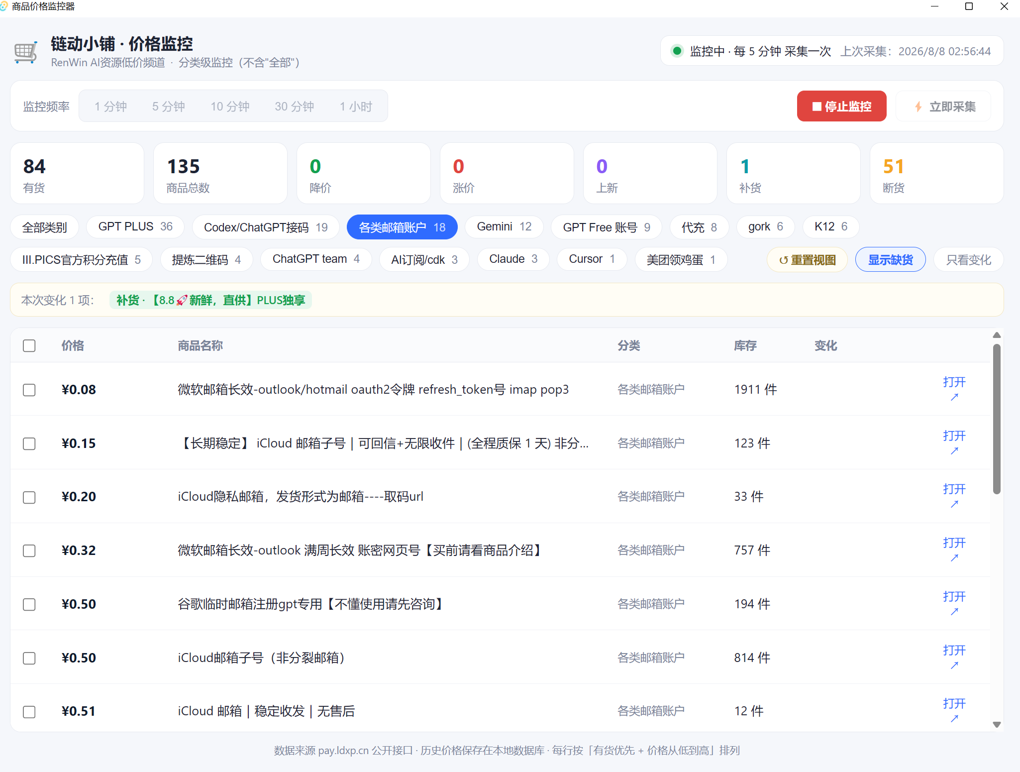
Task: Select the K12 category
Action: [831, 227]
